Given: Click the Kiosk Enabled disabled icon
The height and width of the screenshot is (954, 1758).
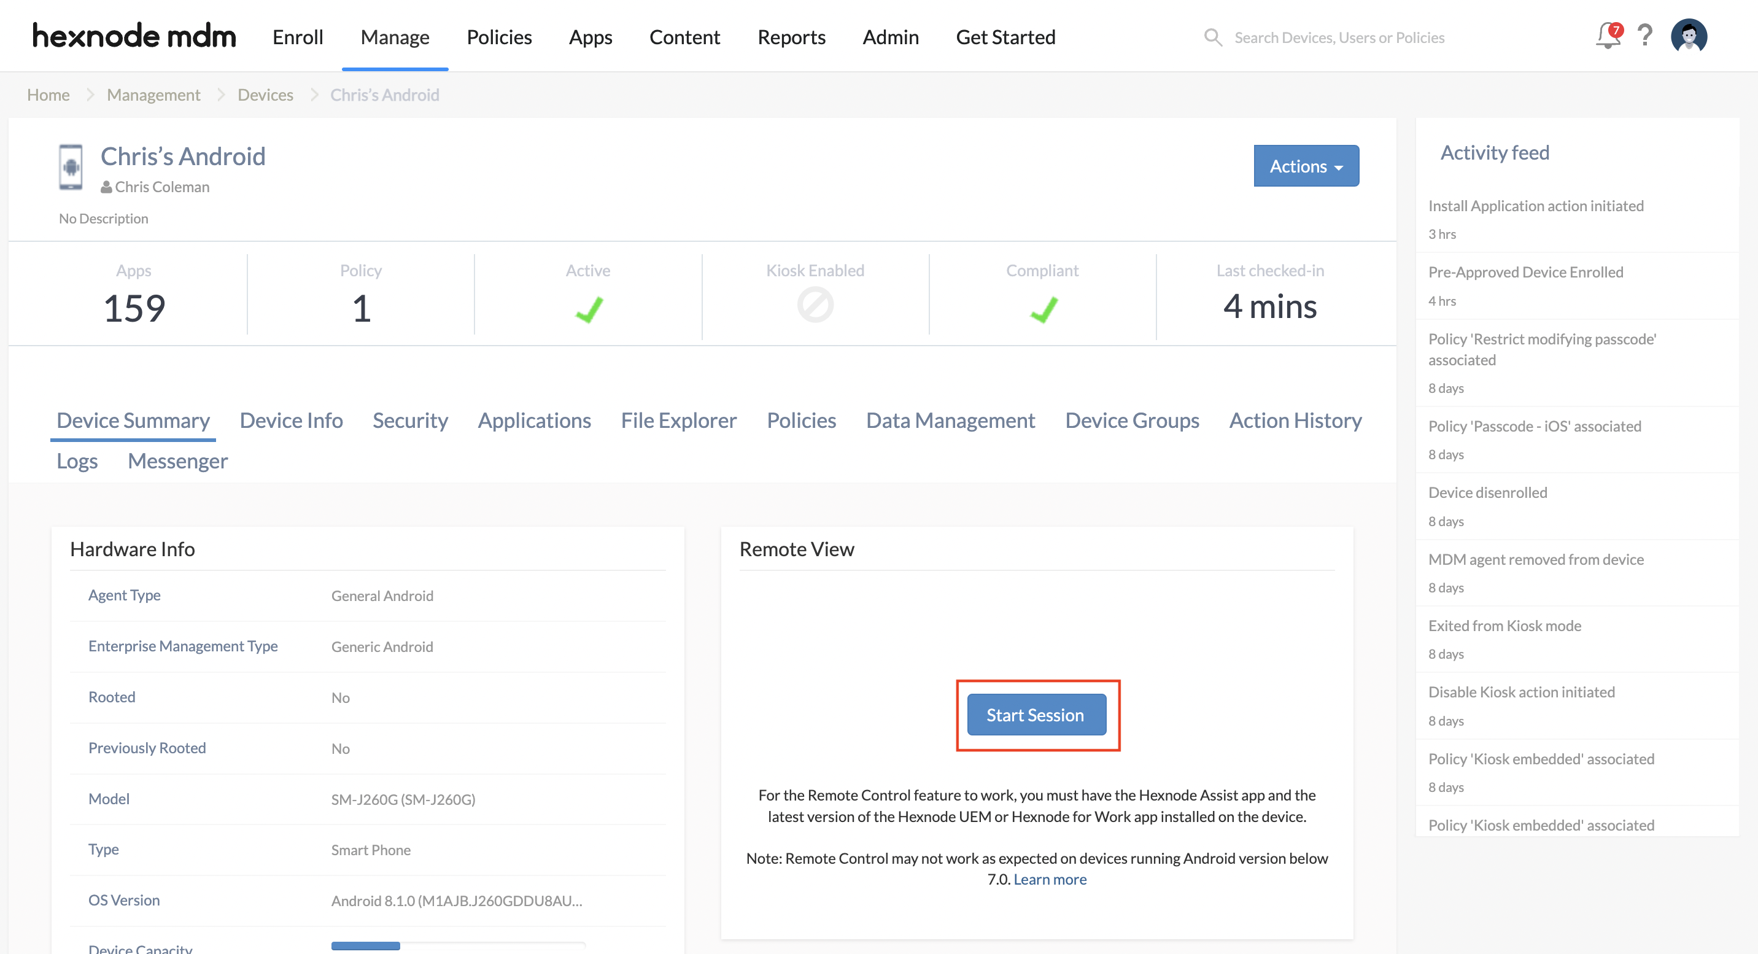Looking at the screenshot, I should 815,304.
